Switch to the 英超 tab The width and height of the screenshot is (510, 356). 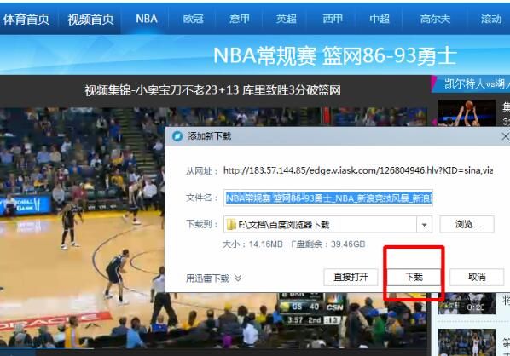pos(287,19)
